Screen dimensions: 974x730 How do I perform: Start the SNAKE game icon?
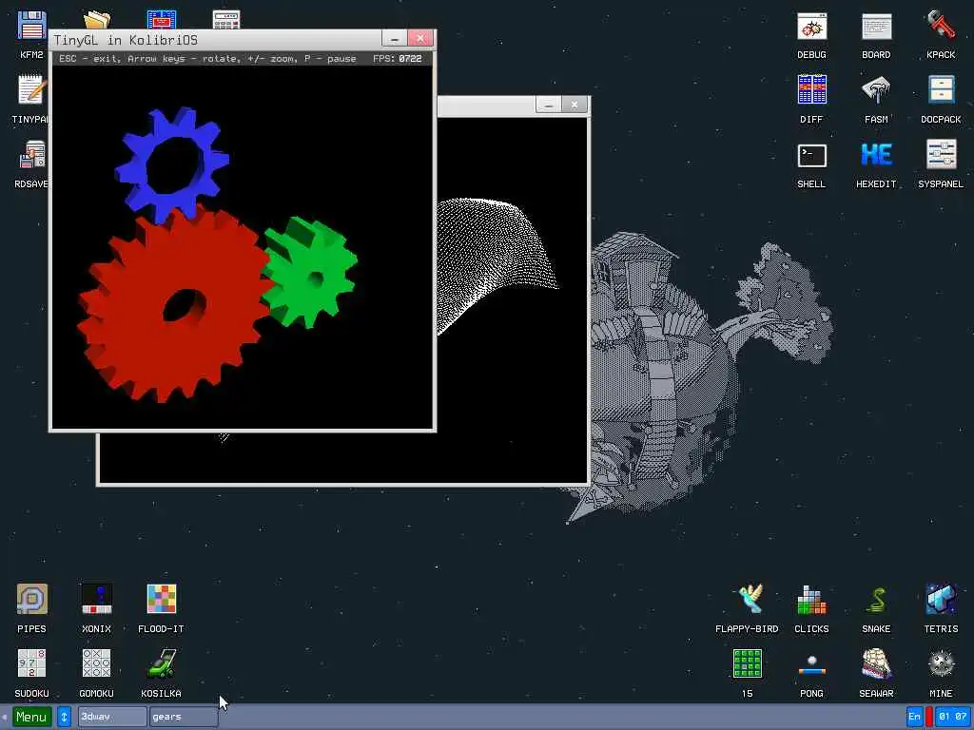[x=876, y=600]
